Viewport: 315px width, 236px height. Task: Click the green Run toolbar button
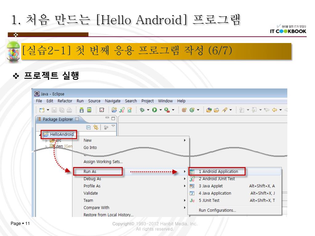[x=154, y=110]
